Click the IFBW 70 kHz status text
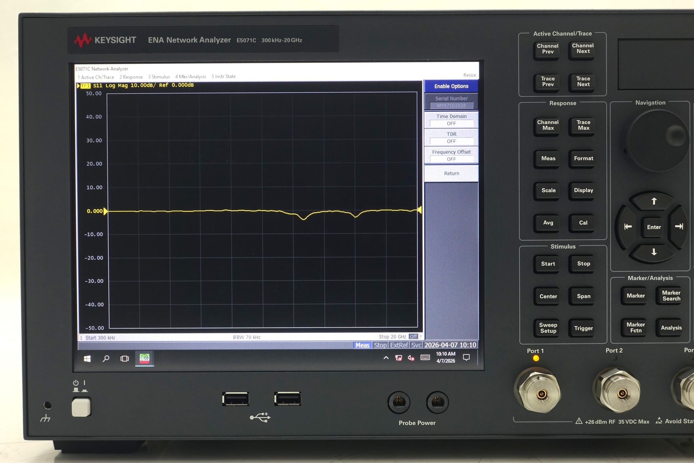This screenshot has width=694, height=463. pos(246,337)
